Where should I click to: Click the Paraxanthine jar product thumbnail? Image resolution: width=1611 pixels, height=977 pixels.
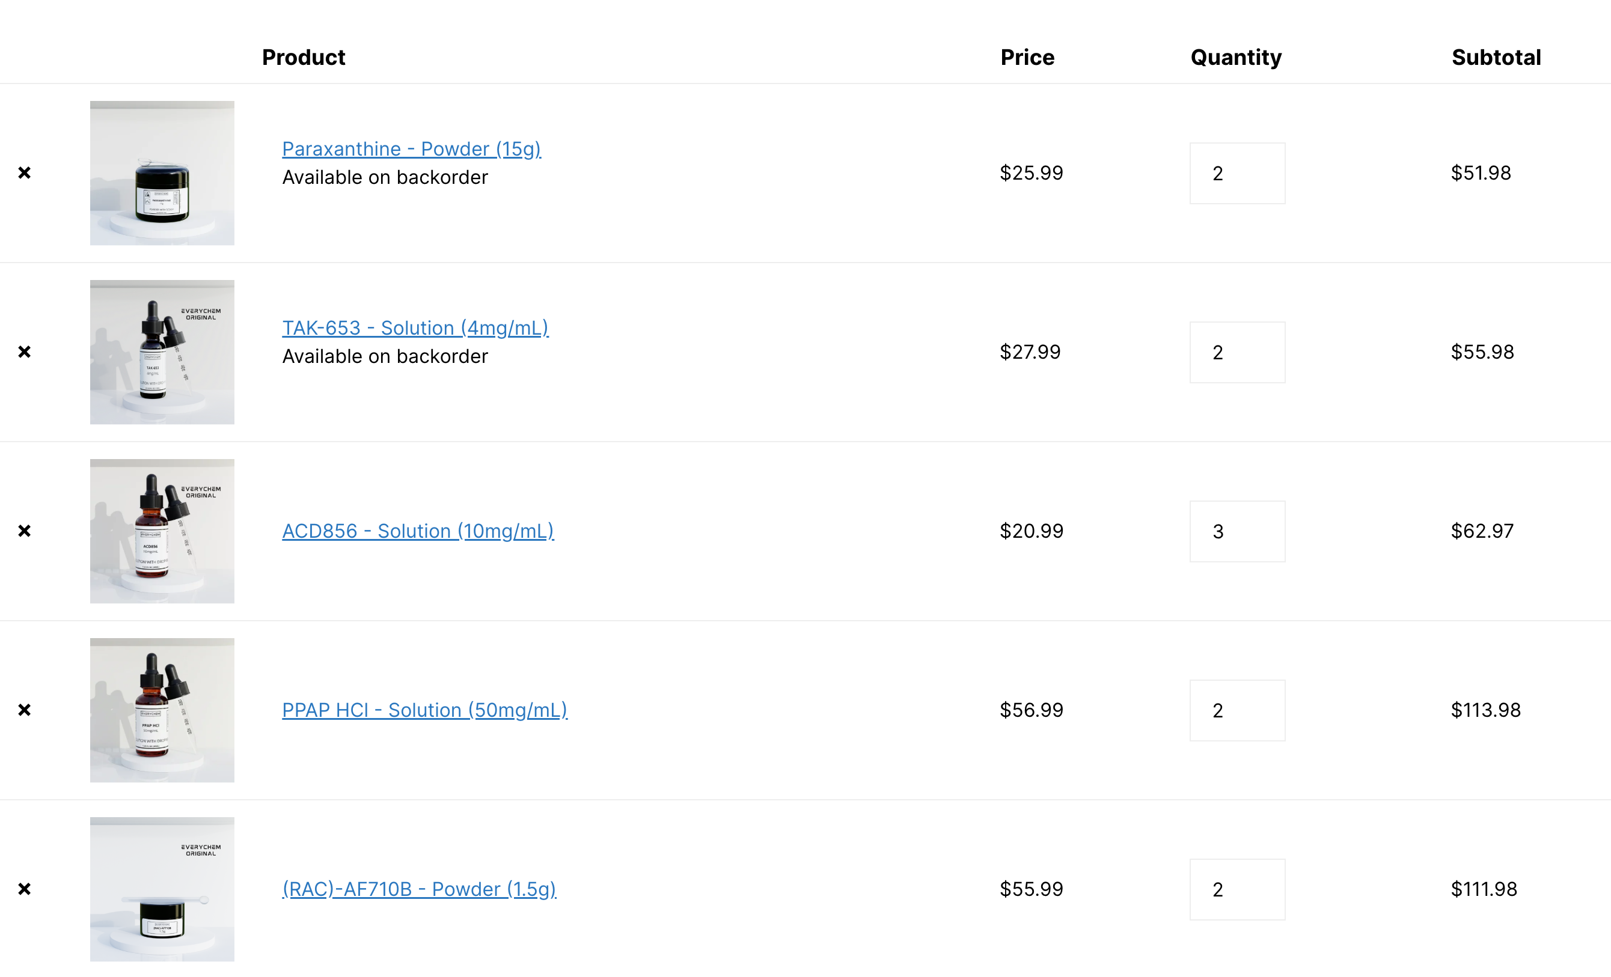pyautogui.click(x=162, y=173)
